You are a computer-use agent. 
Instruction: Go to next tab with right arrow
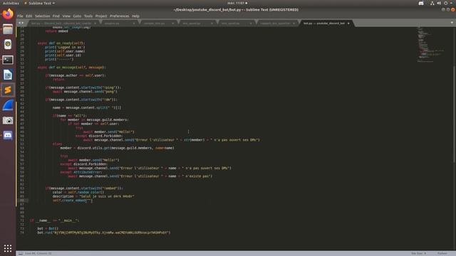23,23
